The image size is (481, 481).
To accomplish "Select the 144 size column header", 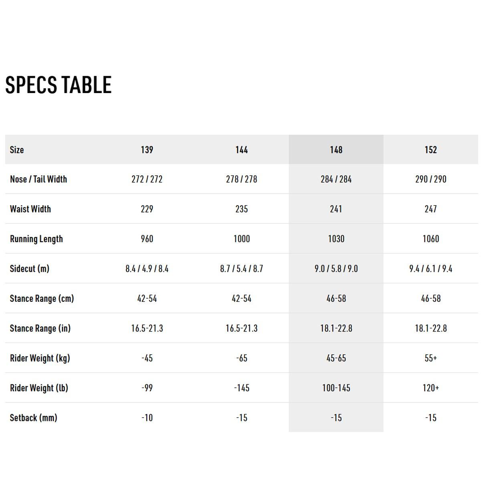I will [242, 150].
